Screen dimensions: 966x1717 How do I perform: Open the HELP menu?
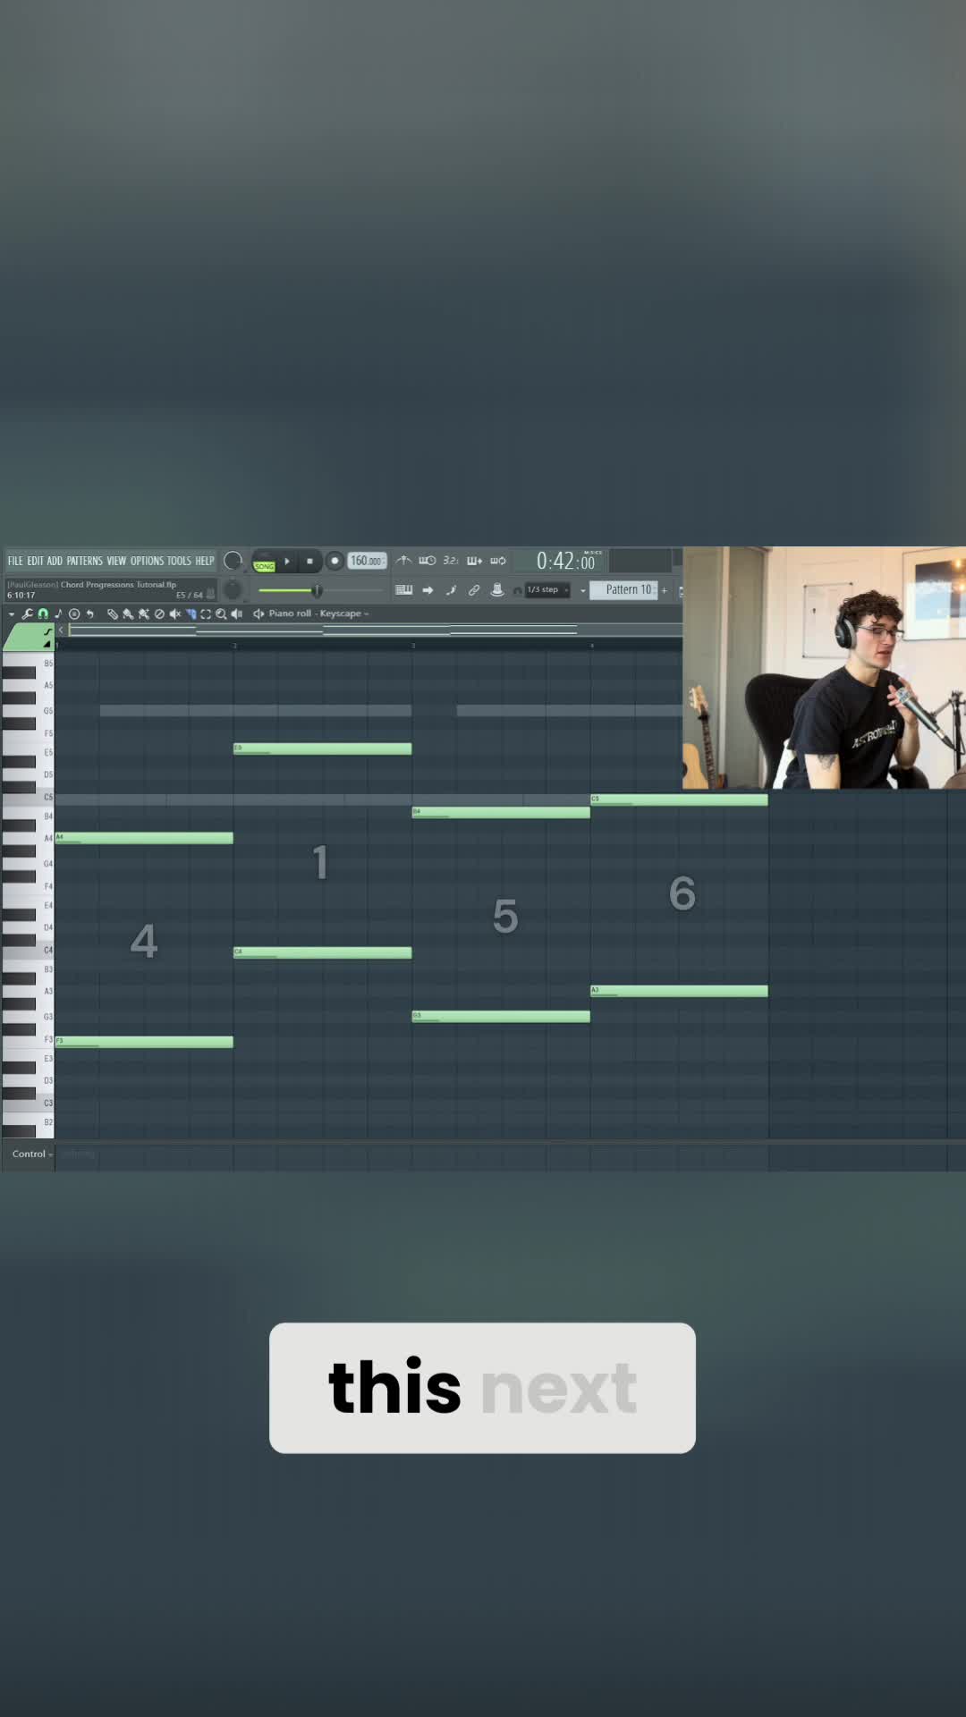[x=205, y=561]
